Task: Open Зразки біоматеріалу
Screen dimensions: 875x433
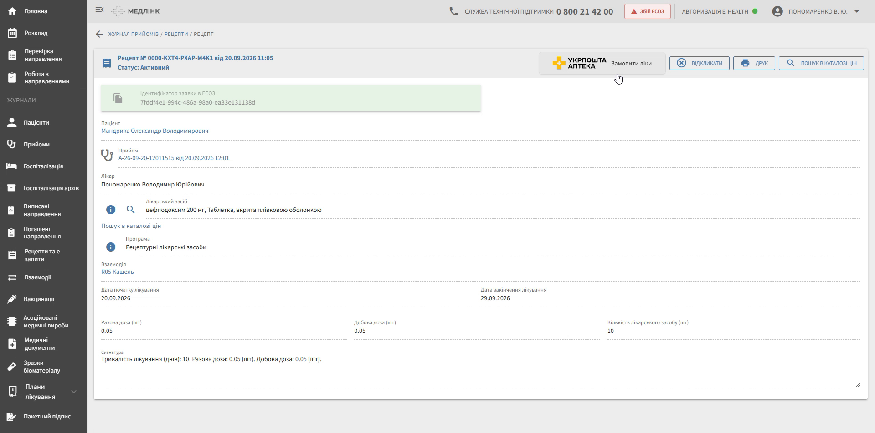Action: click(43, 367)
